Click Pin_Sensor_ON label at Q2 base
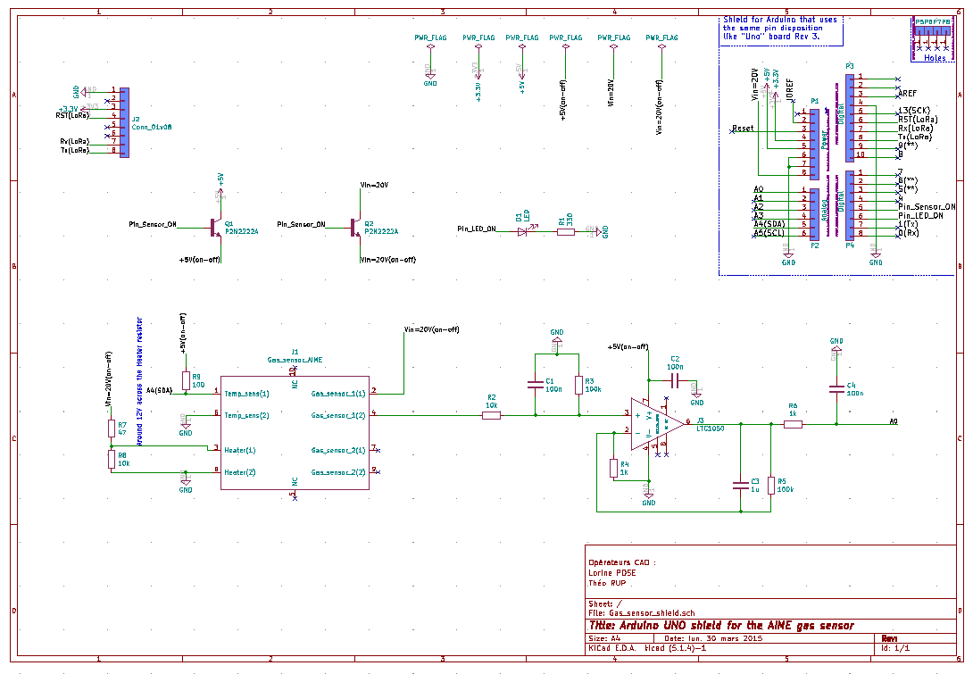The image size is (973, 674). [301, 224]
